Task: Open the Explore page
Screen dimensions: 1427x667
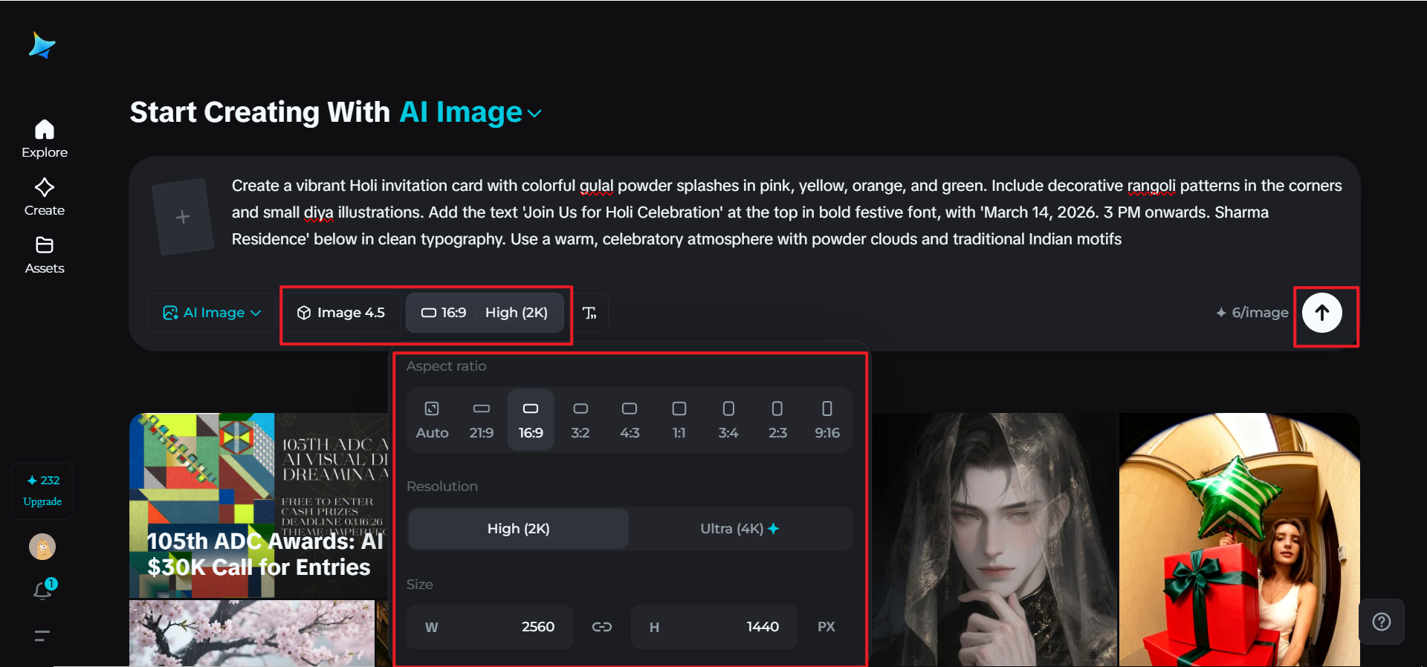Action: click(x=45, y=139)
